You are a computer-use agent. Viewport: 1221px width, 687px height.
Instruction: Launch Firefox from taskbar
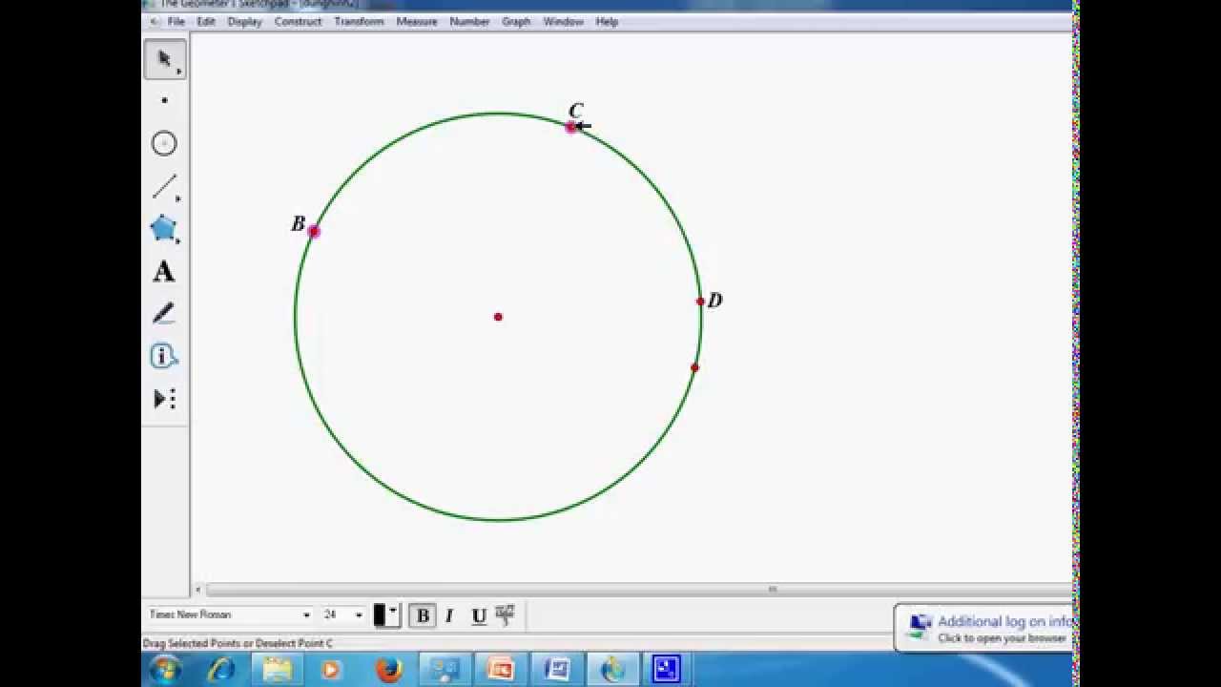coord(388,669)
